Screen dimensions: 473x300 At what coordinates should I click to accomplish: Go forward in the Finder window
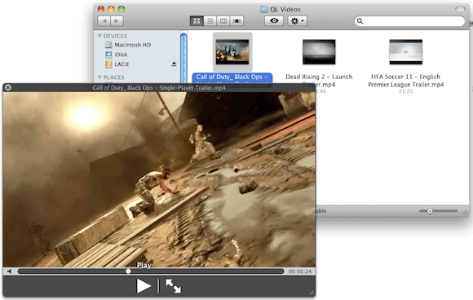[117, 21]
